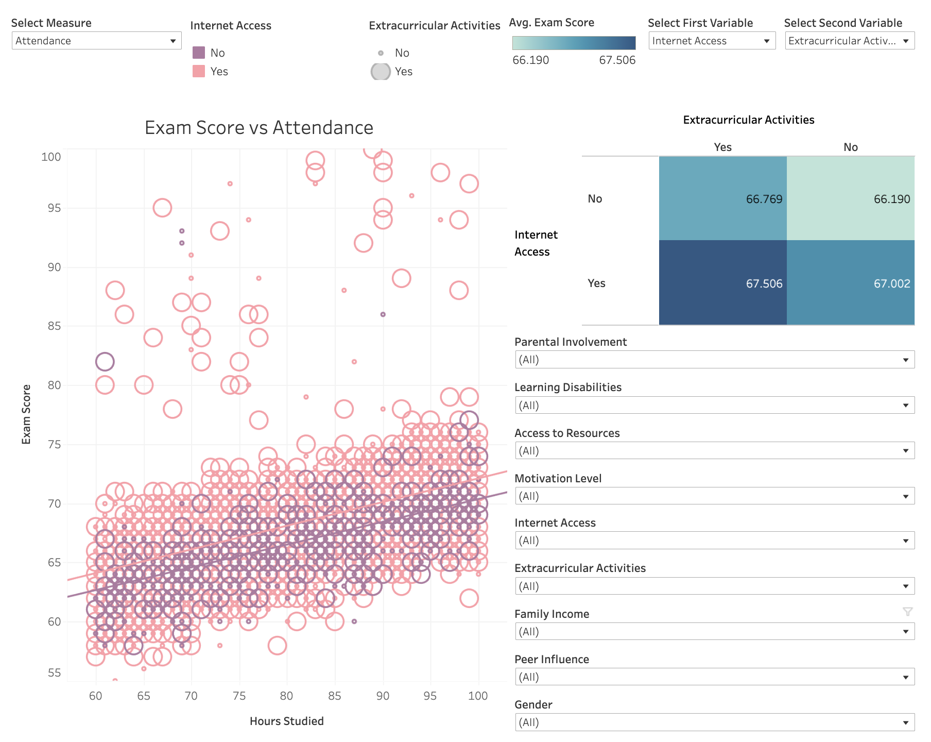Open the Select Measure dropdown
Viewport: 931px width, 742px height.
(x=96, y=41)
